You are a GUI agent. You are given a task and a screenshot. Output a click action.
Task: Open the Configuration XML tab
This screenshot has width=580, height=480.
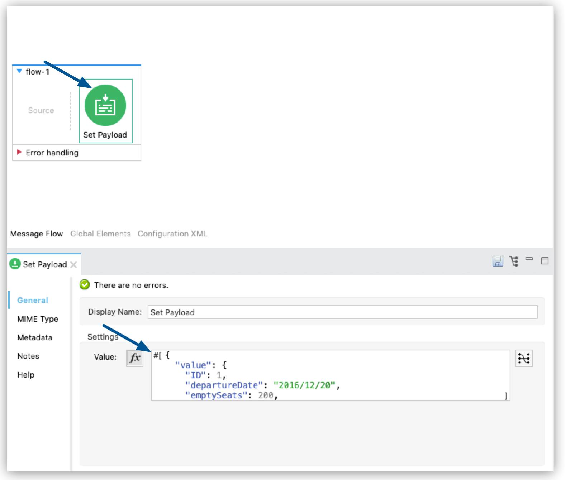pos(172,234)
